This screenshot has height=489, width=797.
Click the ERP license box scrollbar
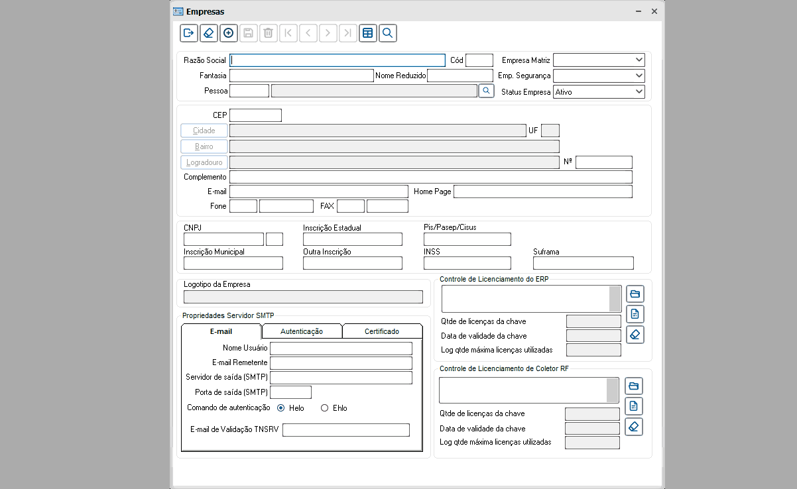[615, 298]
